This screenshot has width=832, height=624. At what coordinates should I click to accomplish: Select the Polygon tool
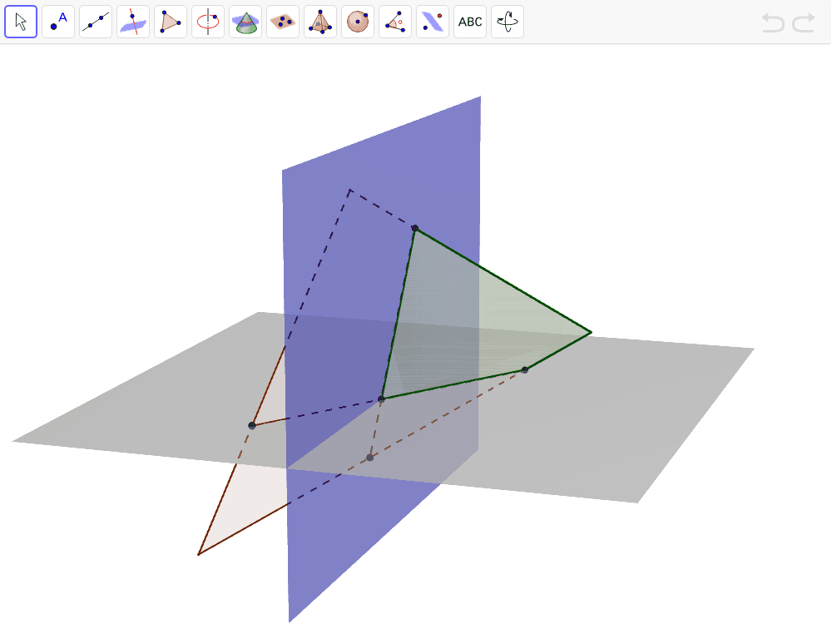click(x=171, y=22)
